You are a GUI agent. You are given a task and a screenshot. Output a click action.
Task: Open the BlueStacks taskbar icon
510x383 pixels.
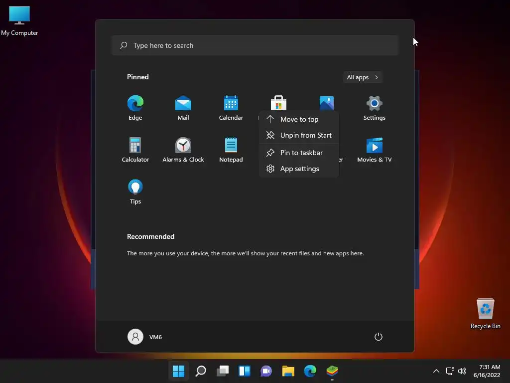pos(332,371)
